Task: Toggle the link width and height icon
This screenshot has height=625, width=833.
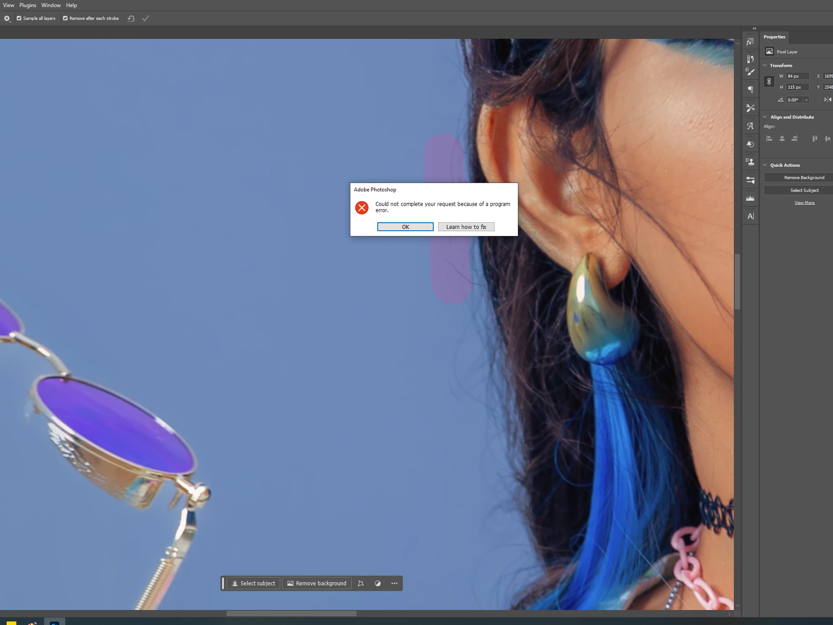Action: [769, 82]
